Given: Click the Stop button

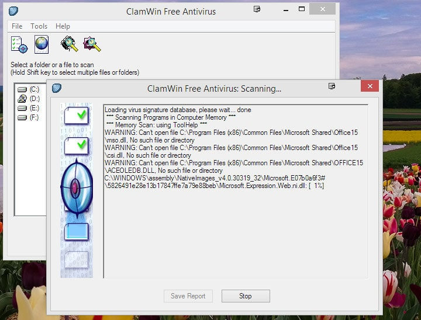Looking at the screenshot, I should [246, 296].
